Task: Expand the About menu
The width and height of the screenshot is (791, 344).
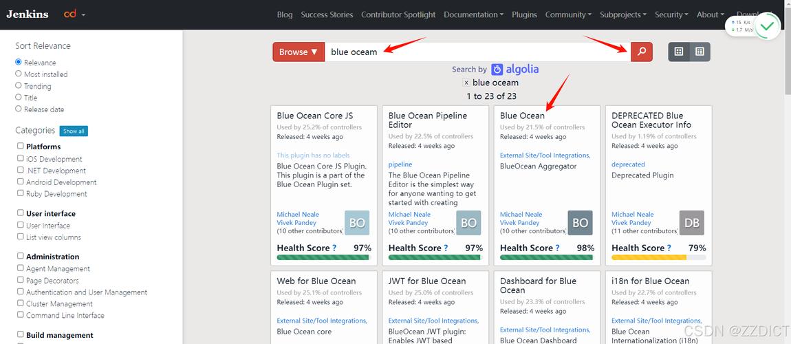Action: [711, 14]
